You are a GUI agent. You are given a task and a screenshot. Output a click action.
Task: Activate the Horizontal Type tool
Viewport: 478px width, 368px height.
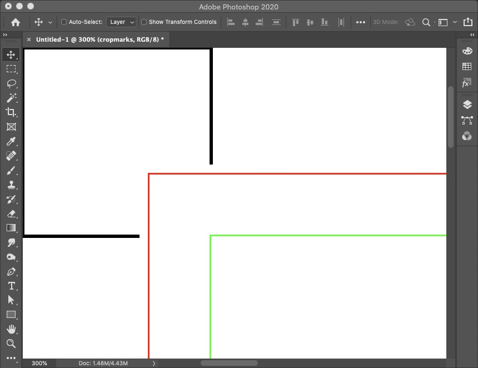[11, 286]
